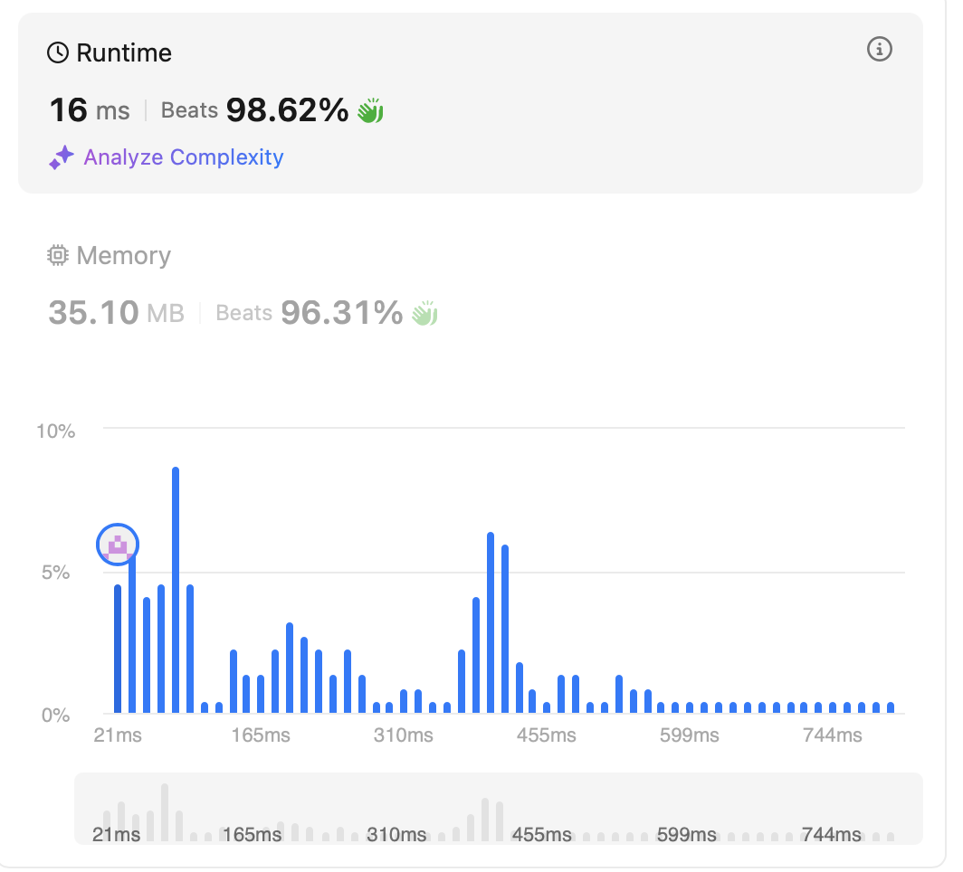Viewport: 963px width, 872px height.
Task: Click the chip icon beside Memory
Action: point(58,256)
